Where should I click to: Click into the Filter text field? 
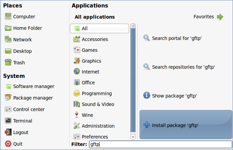coord(160,144)
